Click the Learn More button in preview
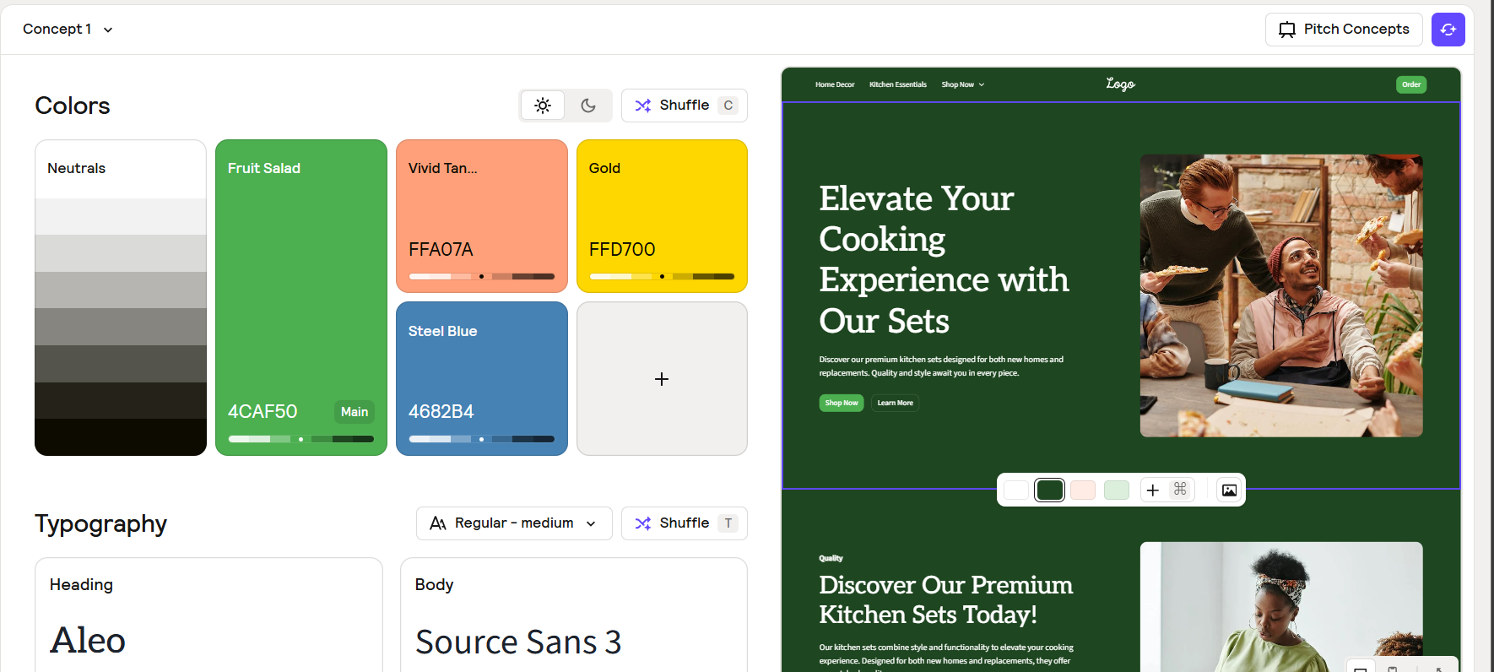Viewport: 1494px width, 672px height. point(896,403)
